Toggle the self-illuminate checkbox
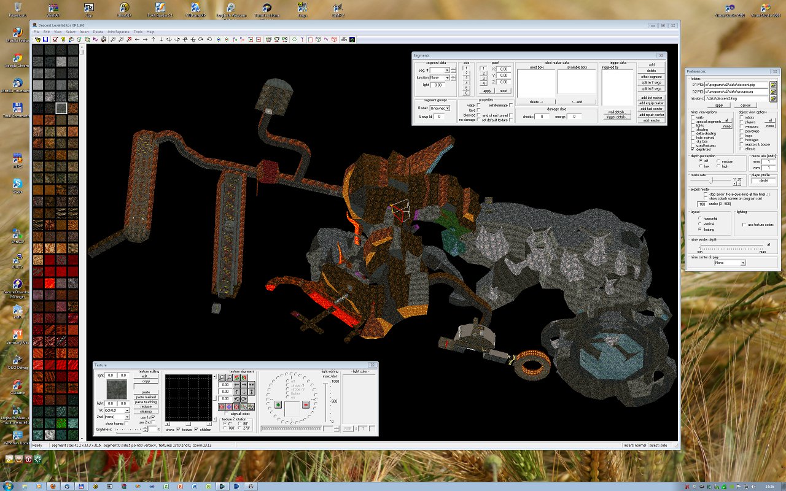The image size is (786, 491). [x=511, y=105]
